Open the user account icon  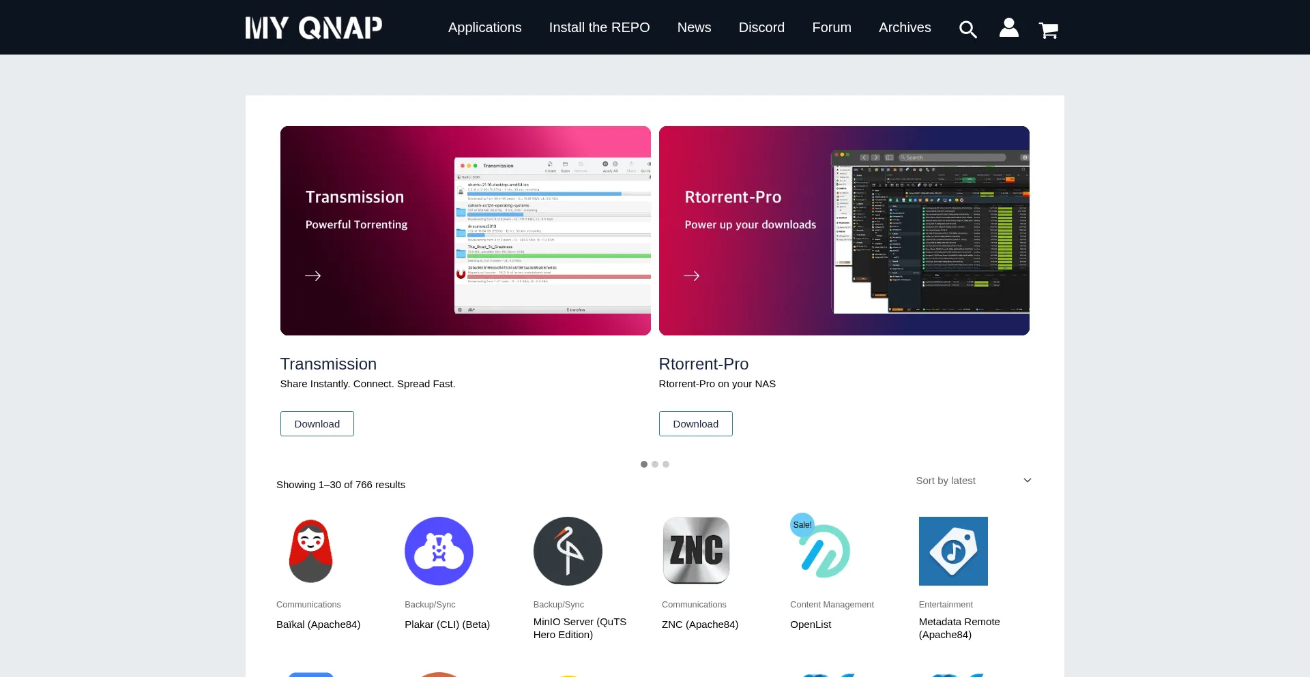1008,27
